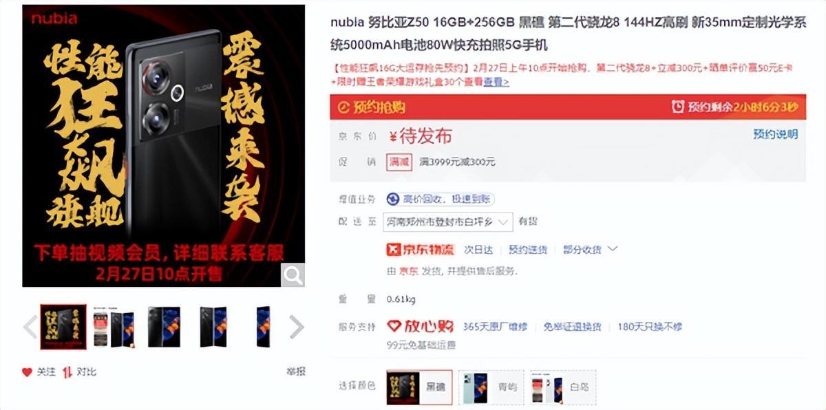
Task: Expand the 查看 promotion details link
Action: [496, 82]
